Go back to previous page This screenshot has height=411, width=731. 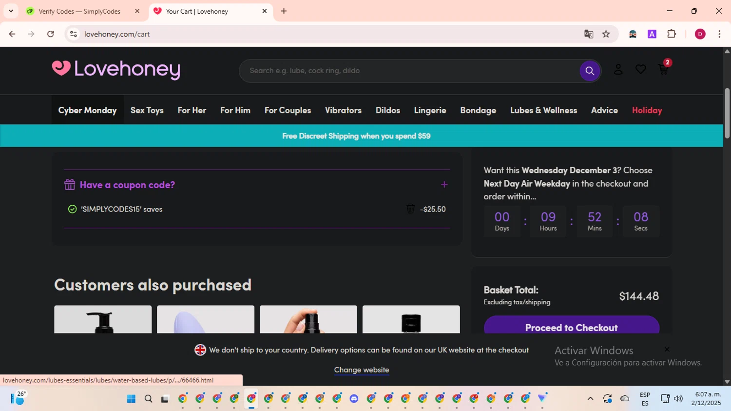click(12, 34)
